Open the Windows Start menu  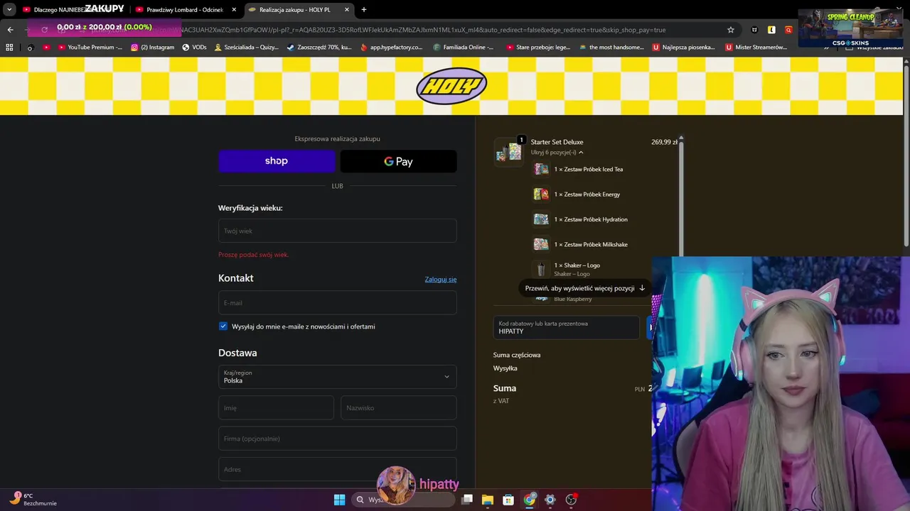340,500
